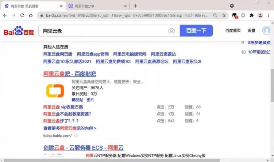Click the tieba.baidu.com/ source link
This screenshot has height=162, width=274.
point(58,136)
